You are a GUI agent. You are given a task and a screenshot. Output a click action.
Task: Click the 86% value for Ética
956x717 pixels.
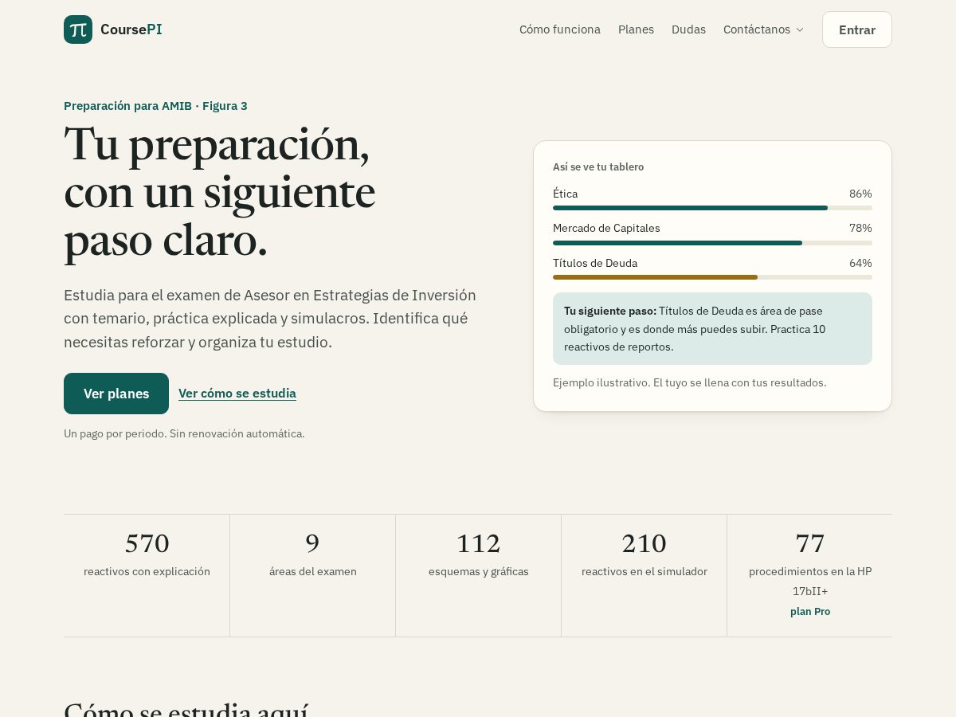(860, 194)
